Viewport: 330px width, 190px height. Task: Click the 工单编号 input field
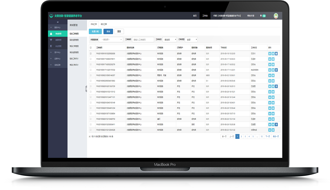point(143,40)
